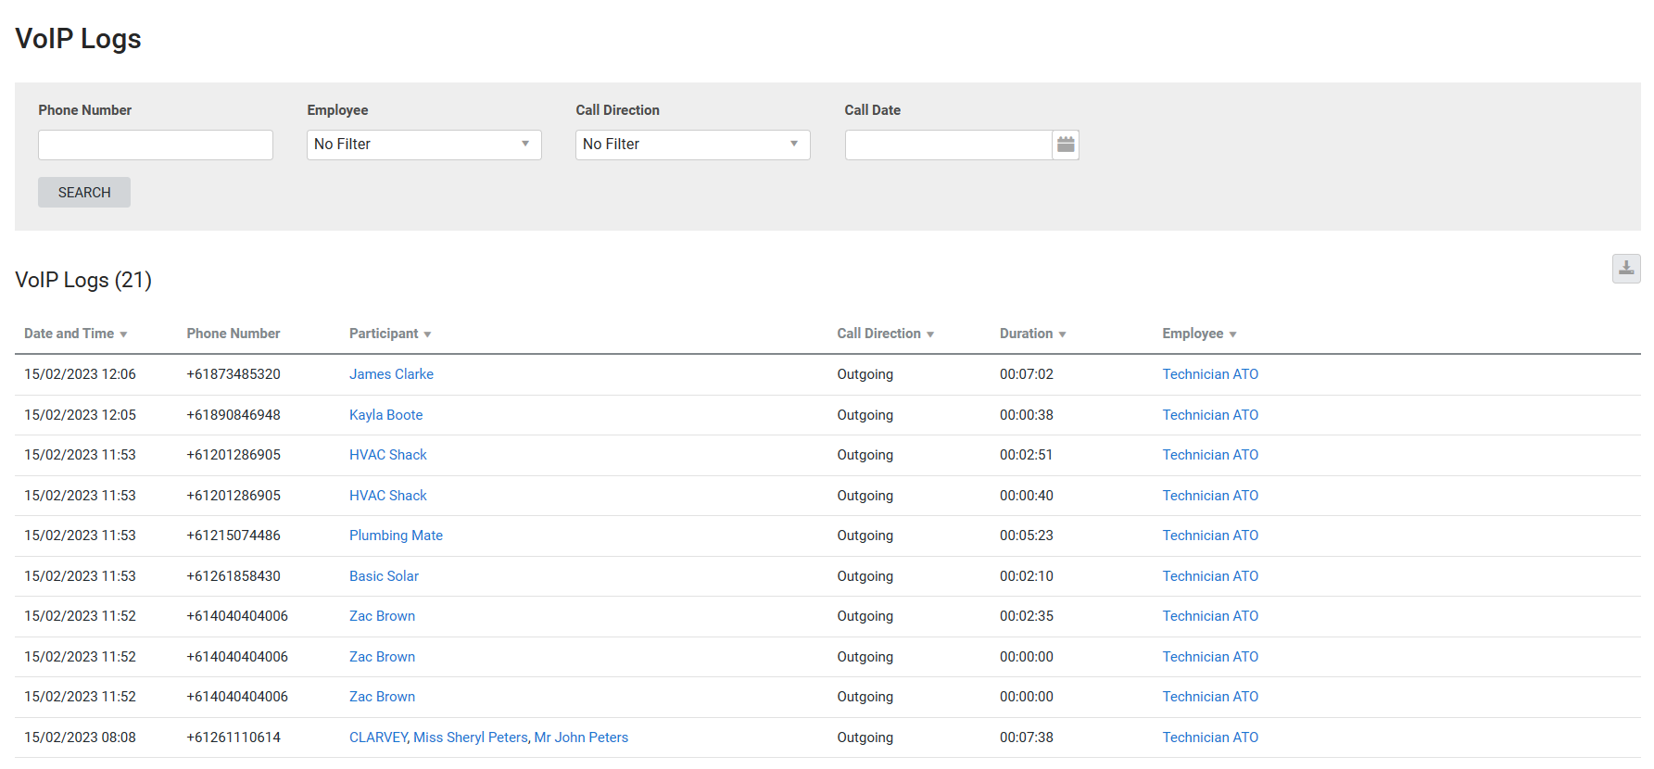Sort by Participant column arrow
Screen dimensions: 1654x769
427,334
